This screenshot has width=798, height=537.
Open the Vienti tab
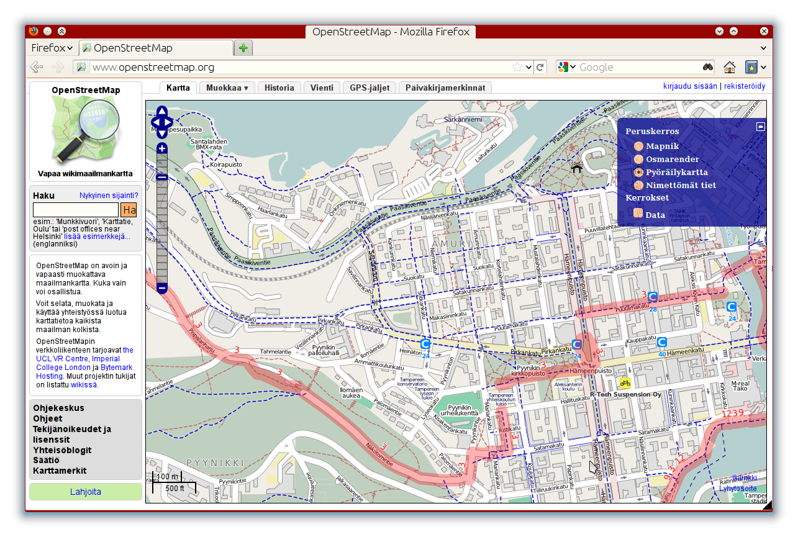tap(322, 88)
